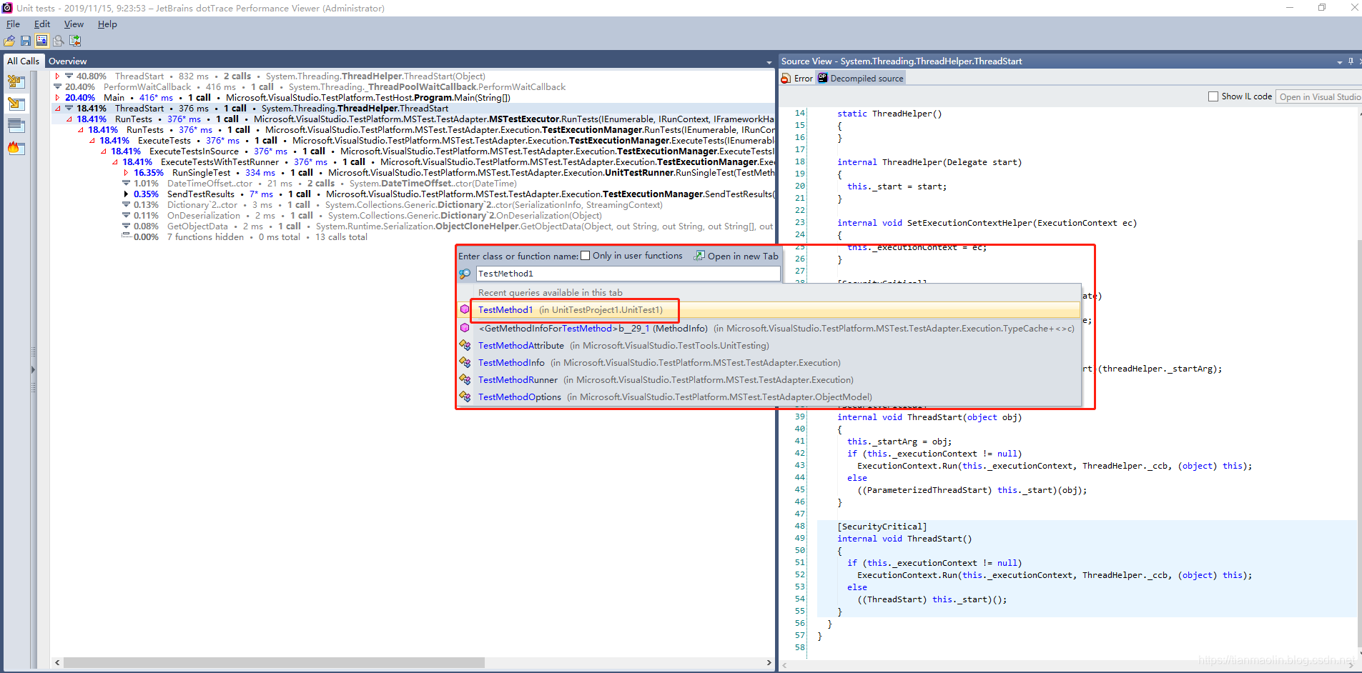Click the class icon for TestMethodInfo

pyautogui.click(x=465, y=362)
